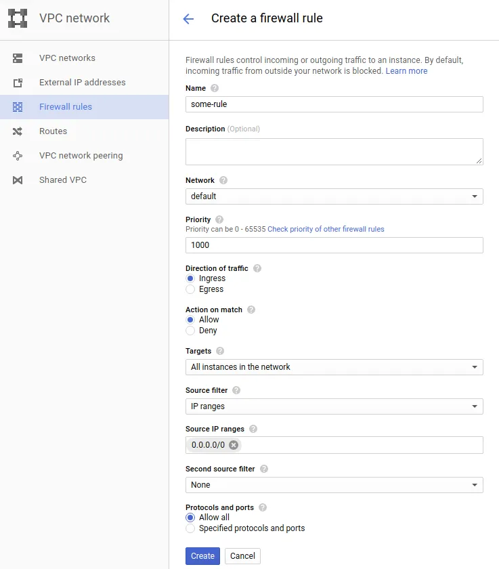Open the Source filter dropdown

coord(334,406)
